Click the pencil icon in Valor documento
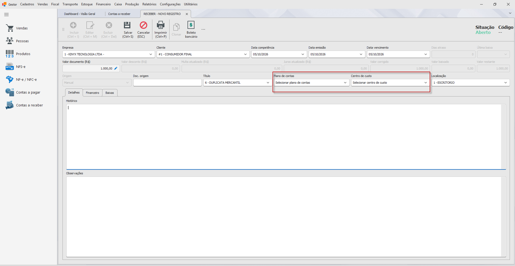 click(116, 68)
